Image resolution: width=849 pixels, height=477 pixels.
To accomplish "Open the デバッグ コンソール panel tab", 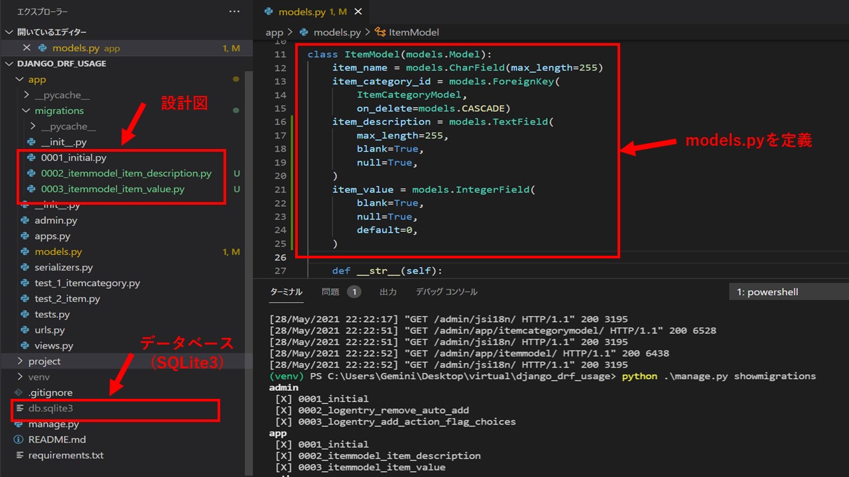I will [446, 292].
